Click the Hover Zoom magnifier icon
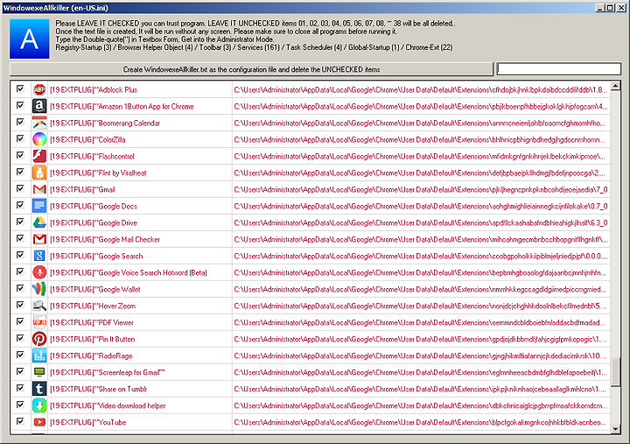Viewport: 630px width, 444px height. [39, 306]
